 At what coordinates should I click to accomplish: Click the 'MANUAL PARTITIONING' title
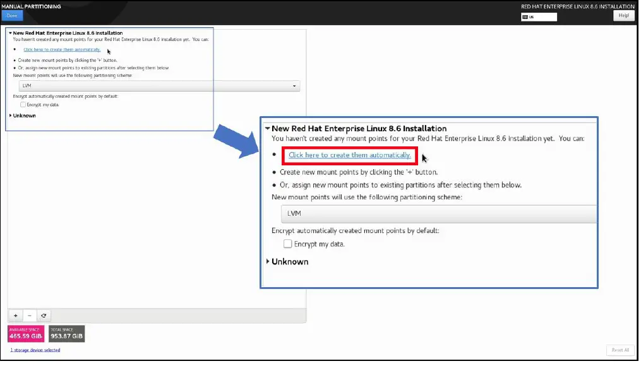31,6
